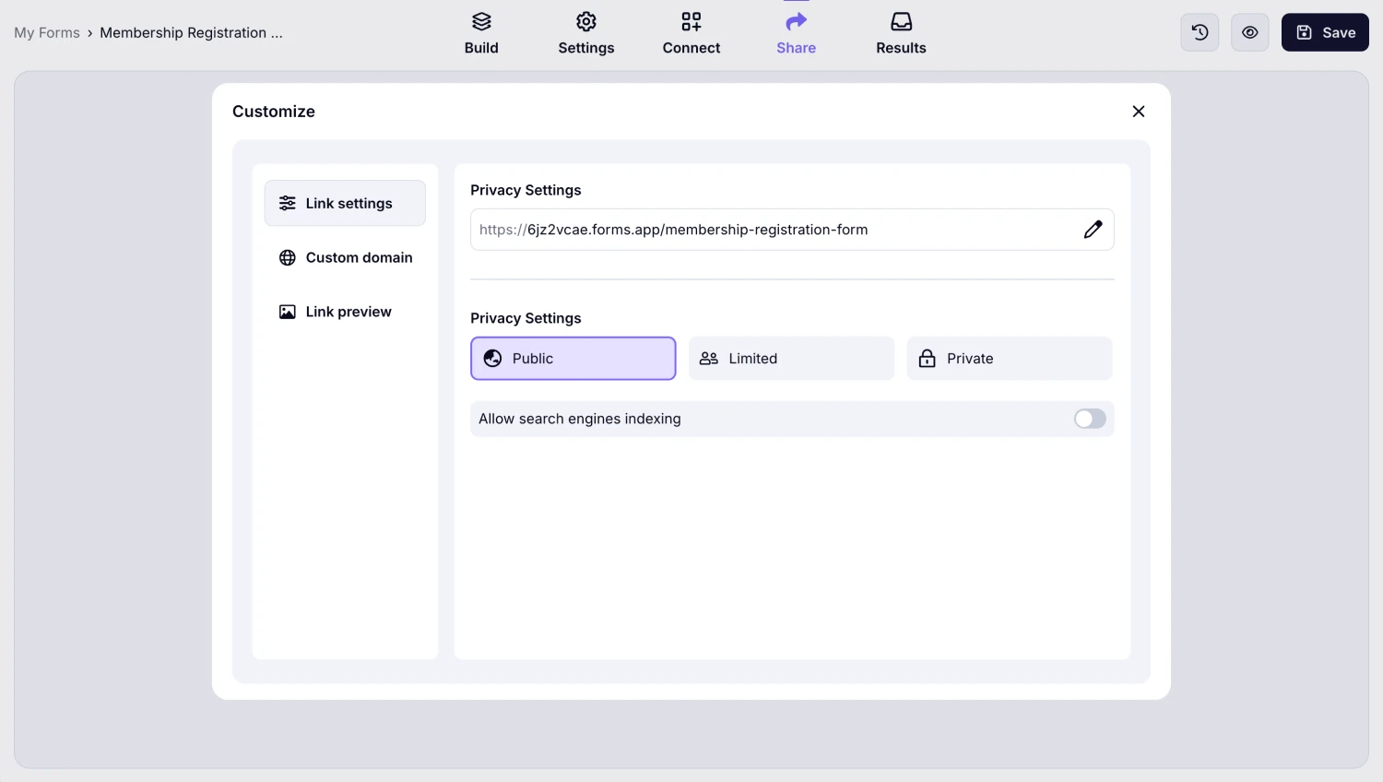Screen dimensions: 1383x782
Task: Select the Private privacy option
Action: tap(1010, 358)
